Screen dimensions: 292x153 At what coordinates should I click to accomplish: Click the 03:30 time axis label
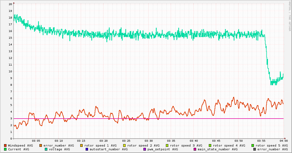[149, 141]
